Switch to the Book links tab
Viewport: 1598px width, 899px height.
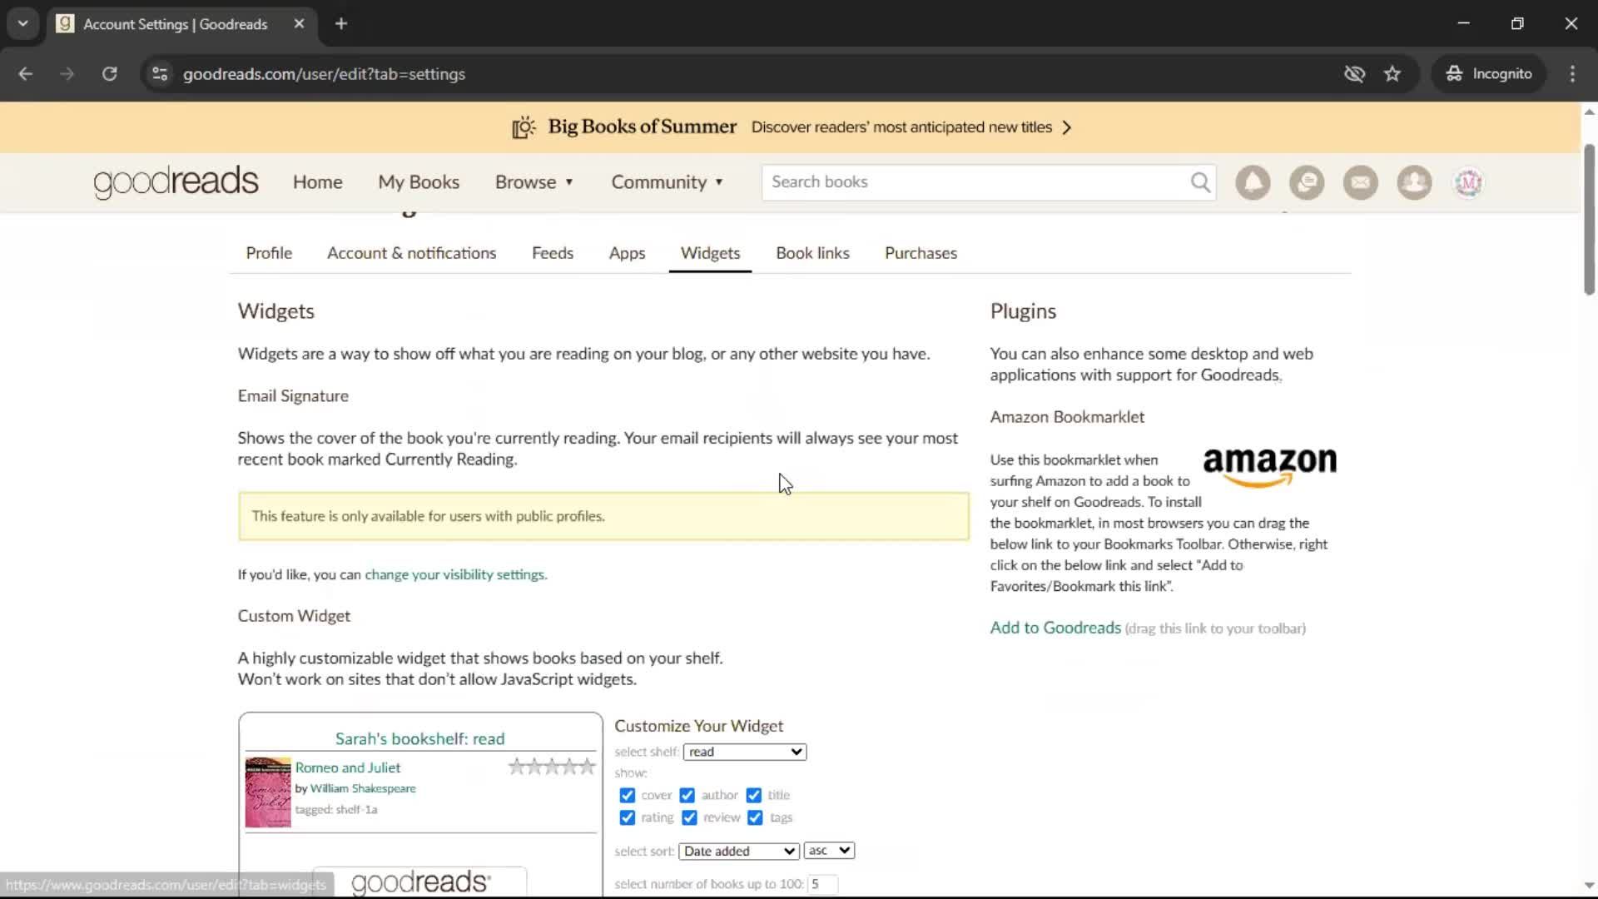click(812, 253)
